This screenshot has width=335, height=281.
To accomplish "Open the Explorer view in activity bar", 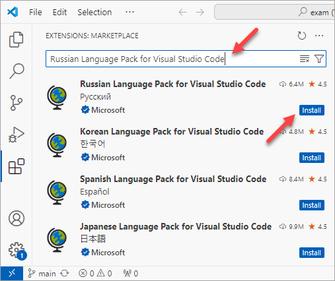I will (x=16, y=40).
